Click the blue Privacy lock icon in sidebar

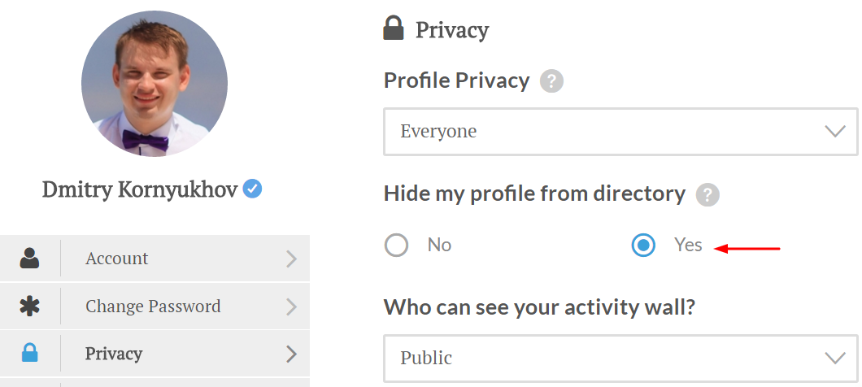pyautogui.click(x=30, y=354)
